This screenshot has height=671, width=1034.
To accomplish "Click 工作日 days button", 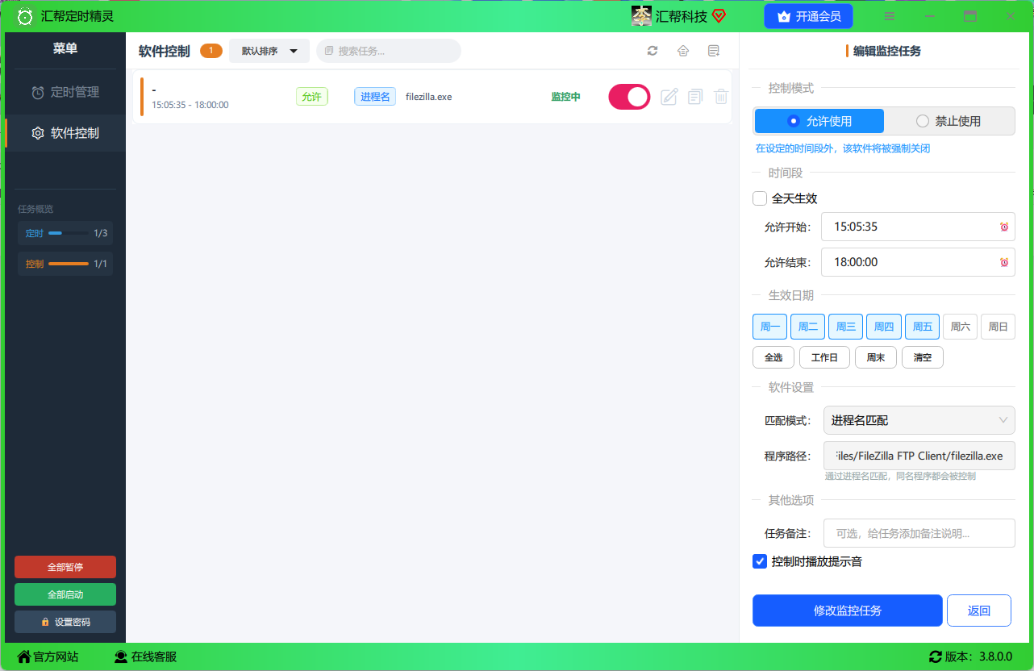I will coord(824,357).
